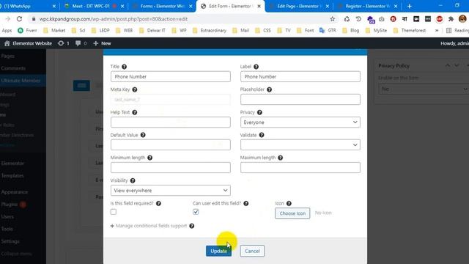469x264 pixels.
Task: Show help for Placeholder
Action: 269,89
